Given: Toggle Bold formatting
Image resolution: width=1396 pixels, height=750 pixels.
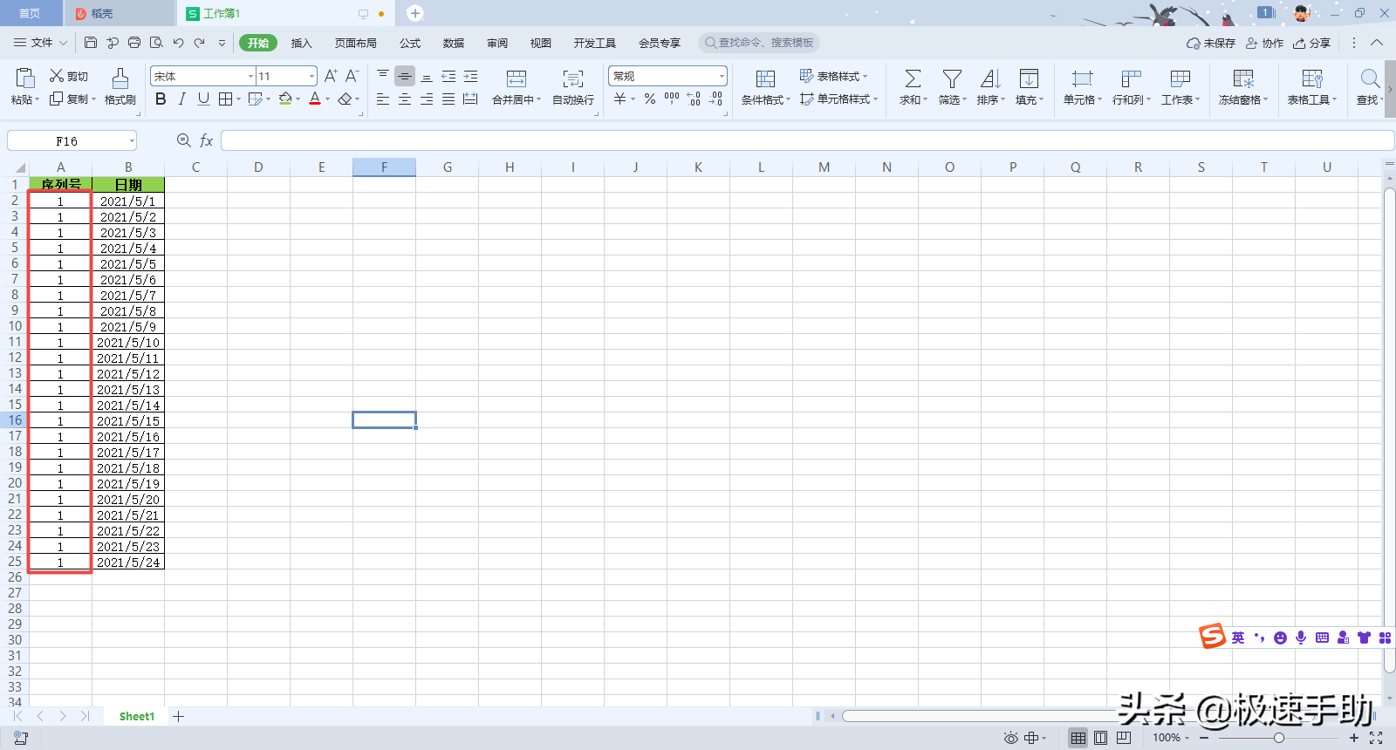Looking at the screenshot, I should coord(161,99).
